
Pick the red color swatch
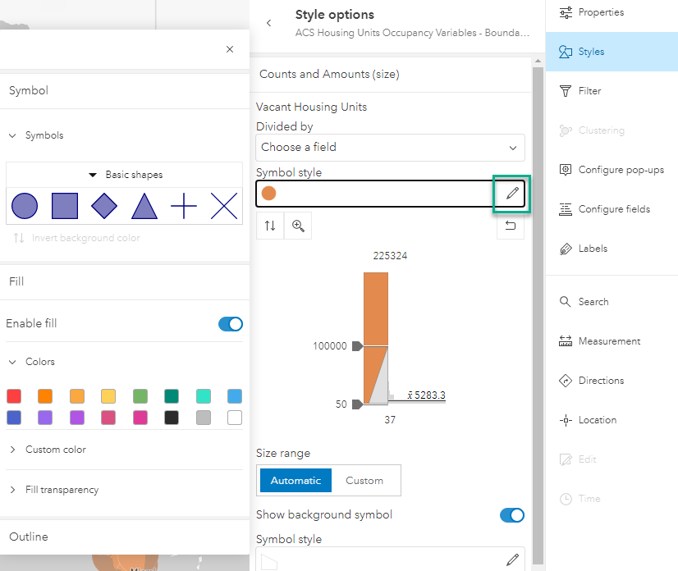pos(14,396)
